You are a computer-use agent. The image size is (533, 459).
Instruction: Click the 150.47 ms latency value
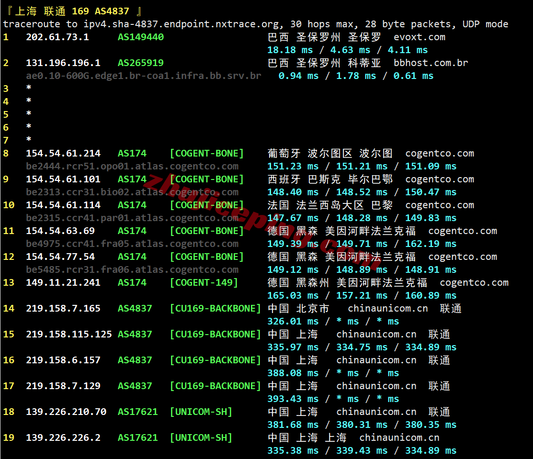click(431, 192)
